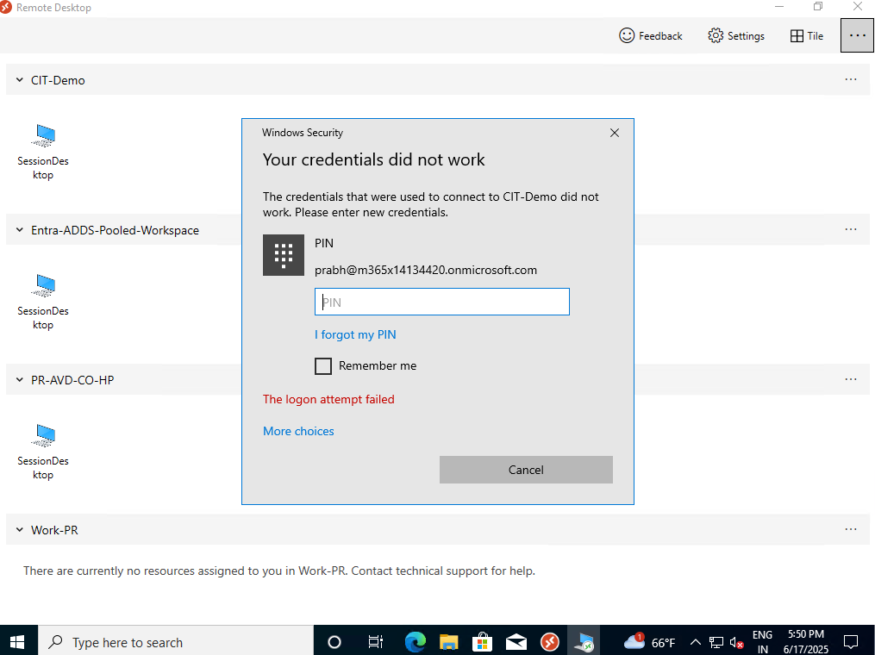This screenshot has height=655, width=875.
Task: Open Remote Desktop Connection taskbar icon
Action: pos(584,642)
